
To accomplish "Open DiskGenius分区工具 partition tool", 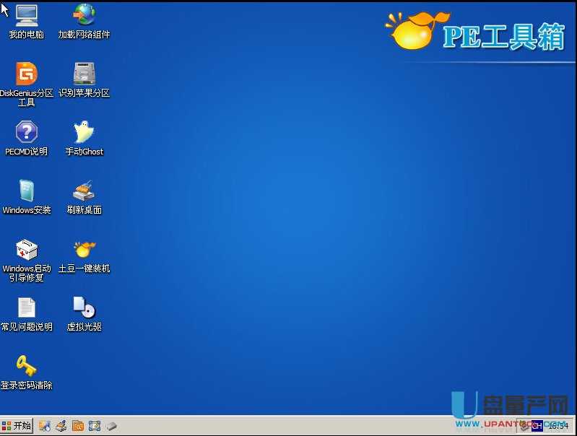I will (x=26, y=74).
